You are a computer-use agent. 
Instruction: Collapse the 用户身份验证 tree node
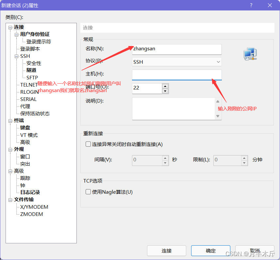16,35
